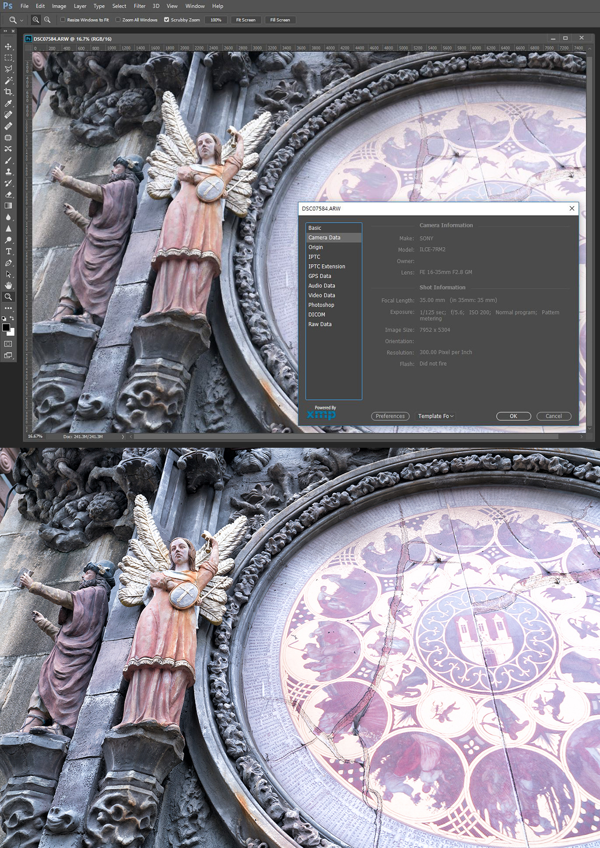This screenshot has width=600, height=848.
Task: Enable Zoom All Windows checkbox
Action: coord(118,20)
